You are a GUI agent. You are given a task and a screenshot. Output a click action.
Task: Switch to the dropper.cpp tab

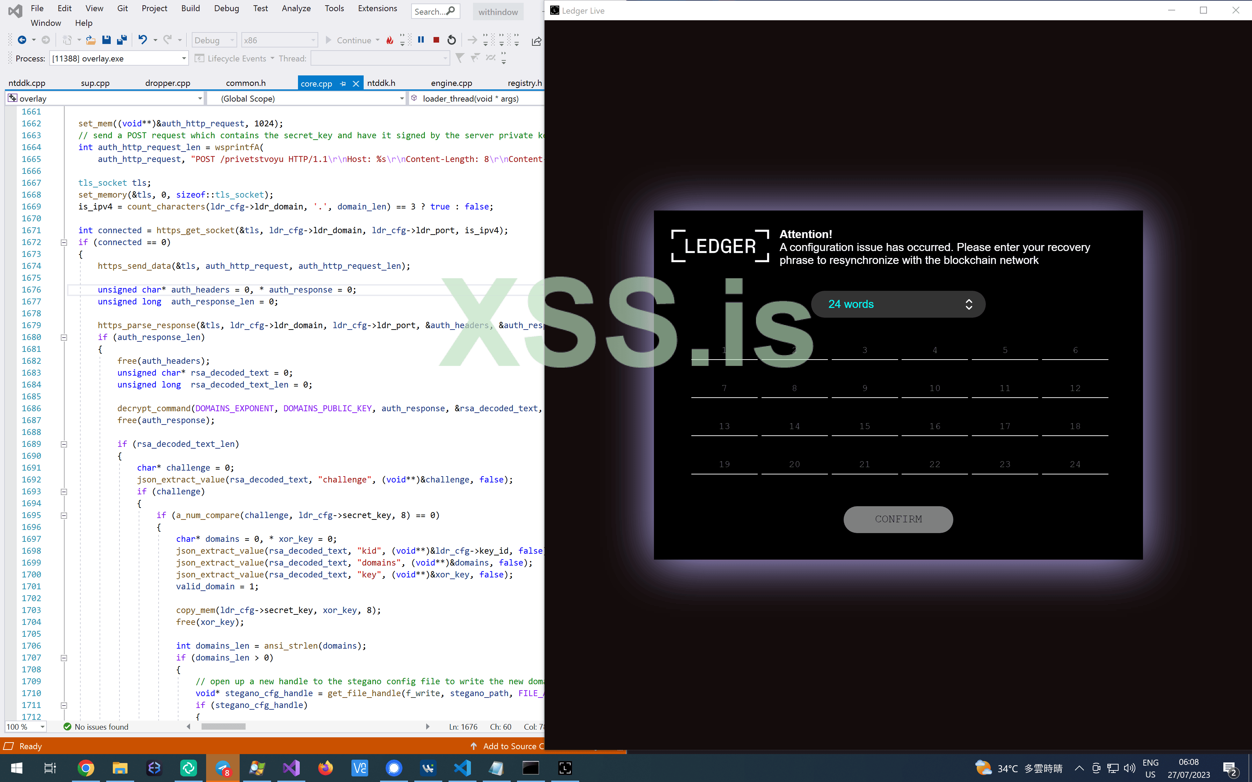click(x=168, y=83)
